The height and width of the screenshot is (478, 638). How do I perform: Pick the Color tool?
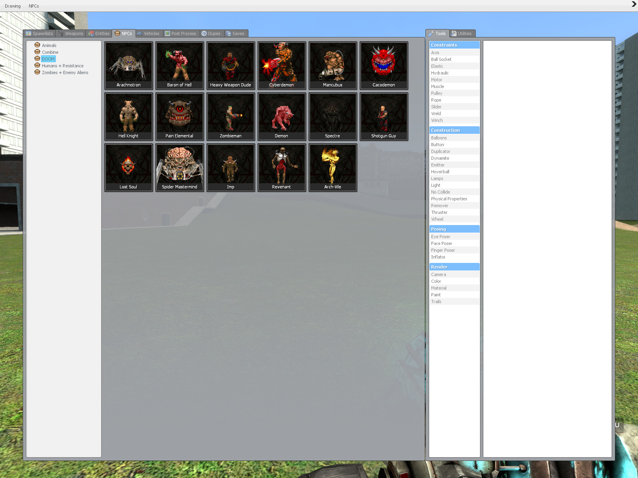coord(455,281)
